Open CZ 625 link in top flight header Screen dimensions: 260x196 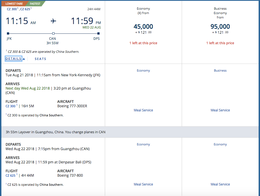[25, 9]
